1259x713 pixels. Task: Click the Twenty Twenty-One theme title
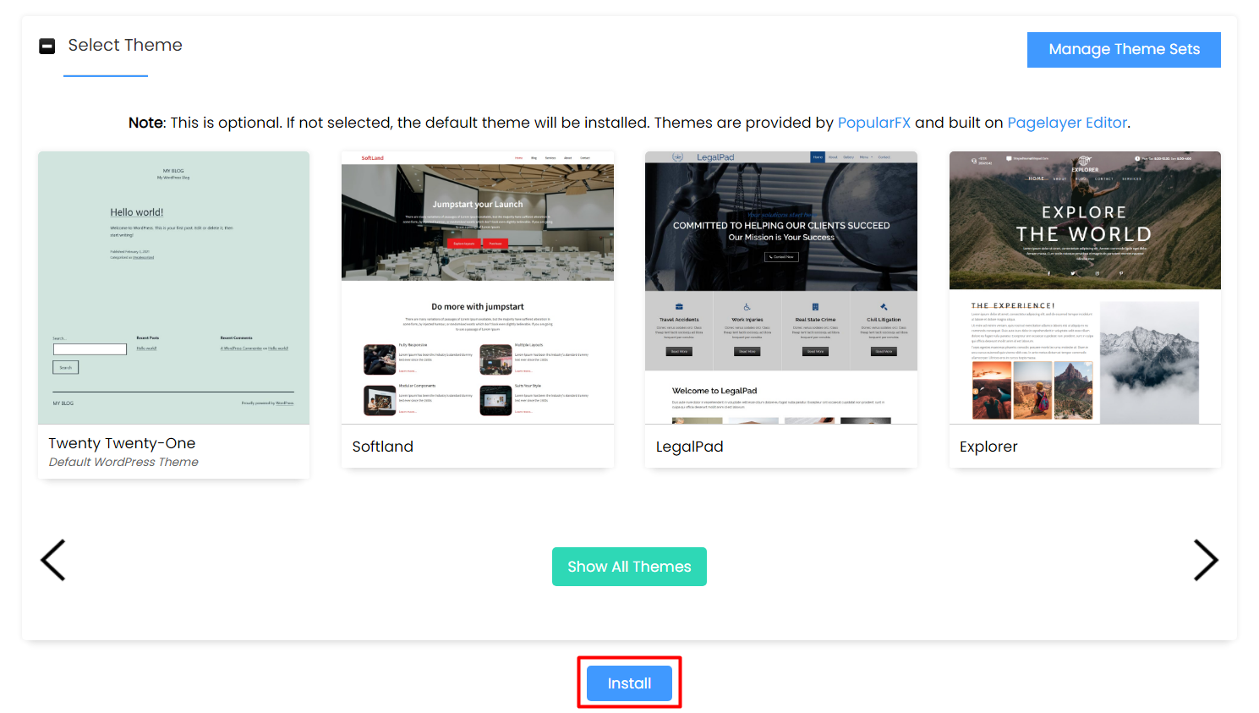tap(122, 443)
